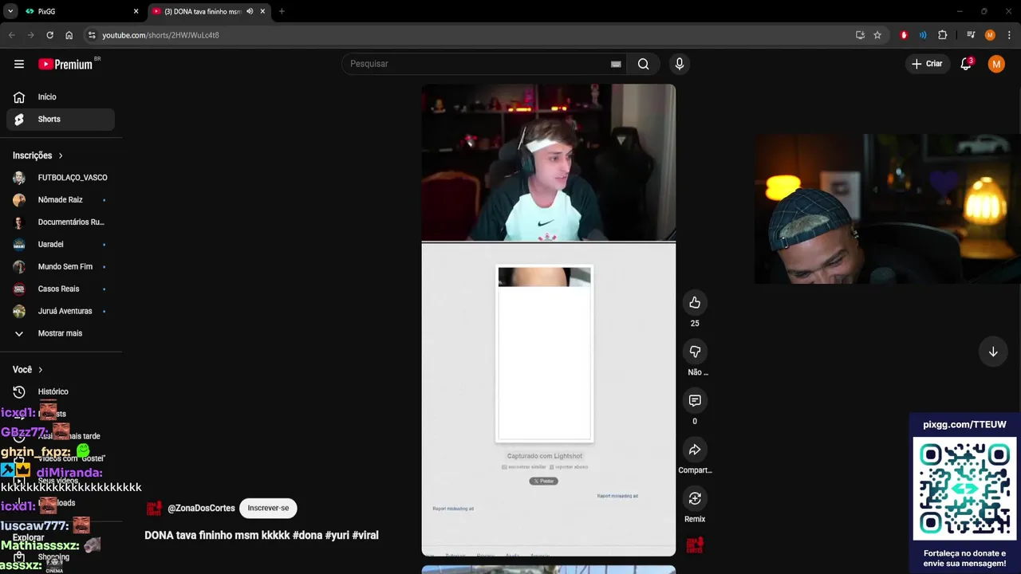Switch to the PixGG tab
1021x574 pixels.
coord(80,11)
